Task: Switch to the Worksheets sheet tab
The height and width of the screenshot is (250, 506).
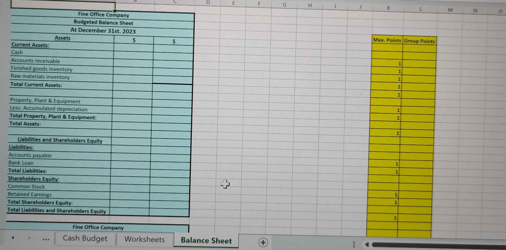Action: [145, 239]
